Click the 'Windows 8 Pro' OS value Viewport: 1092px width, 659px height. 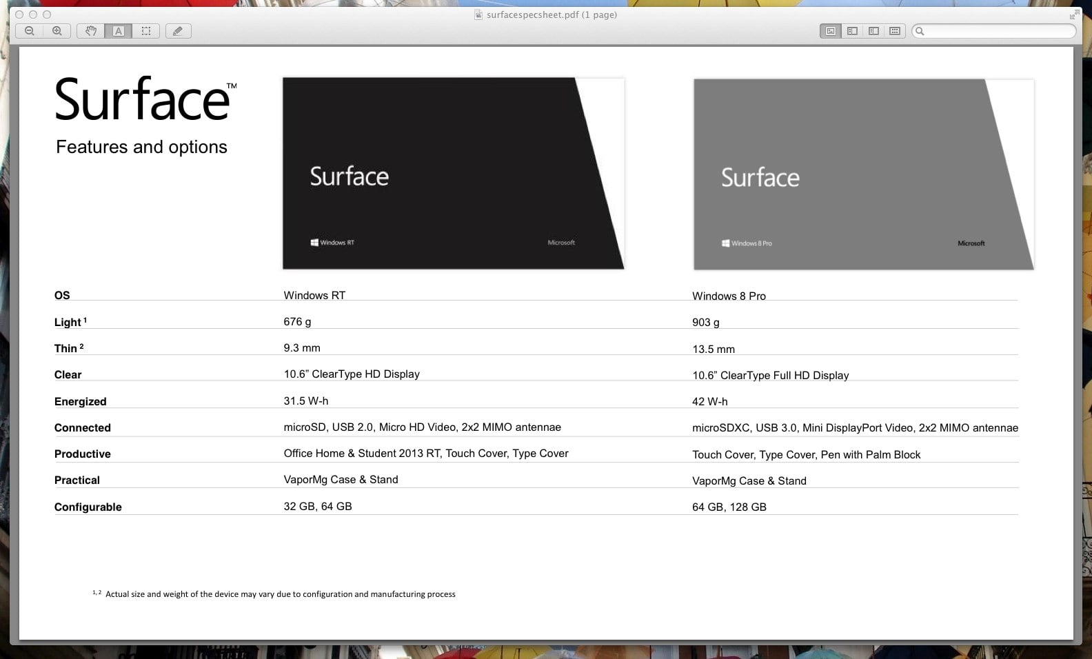(729, 296)
